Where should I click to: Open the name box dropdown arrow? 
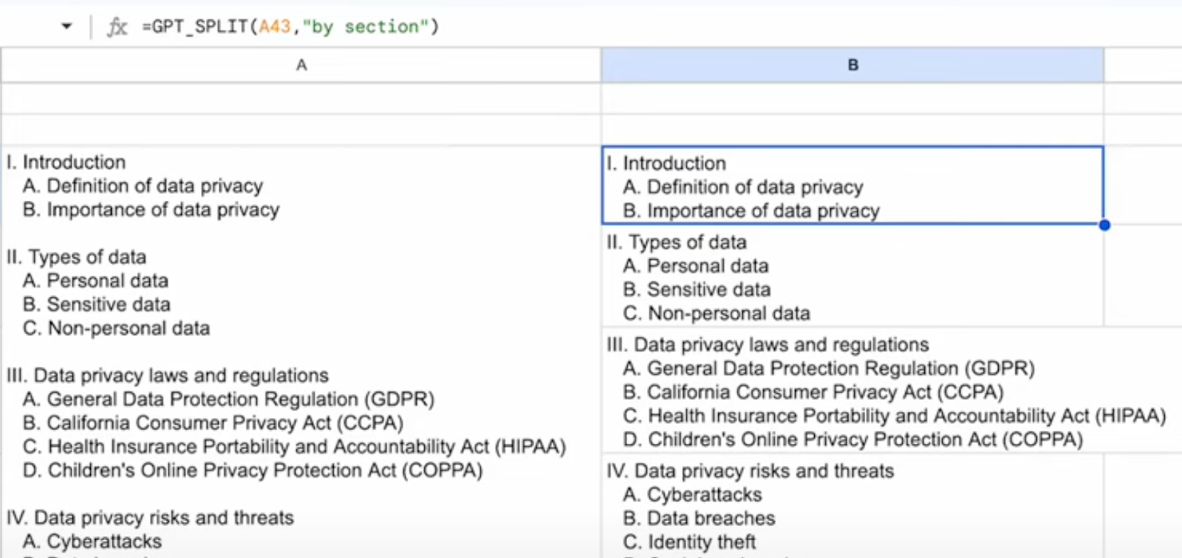(x=66, y=27)
